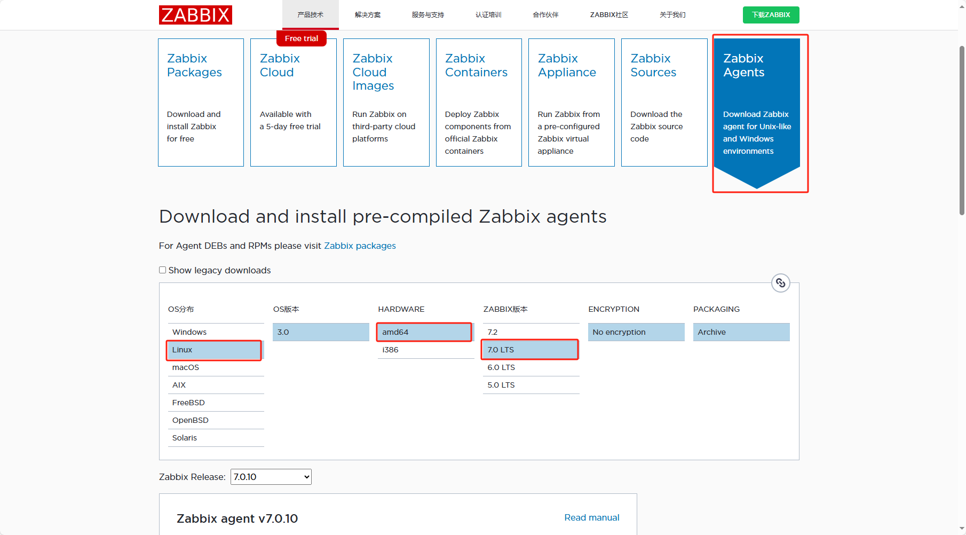
Task: Click the green 下载ZABBIX button
Action: (x=771, y=15)
